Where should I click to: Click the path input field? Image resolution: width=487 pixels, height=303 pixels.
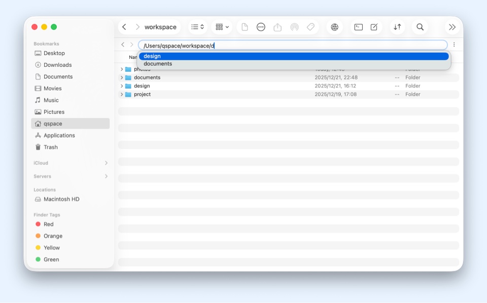[x=330, y=46]
